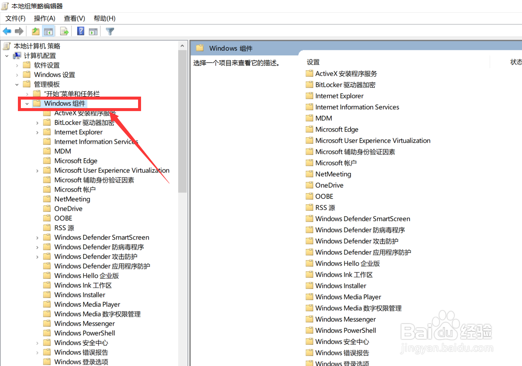
Task: Click the 计算机配置 computer icon in the tree
Action: pos(17,56)
